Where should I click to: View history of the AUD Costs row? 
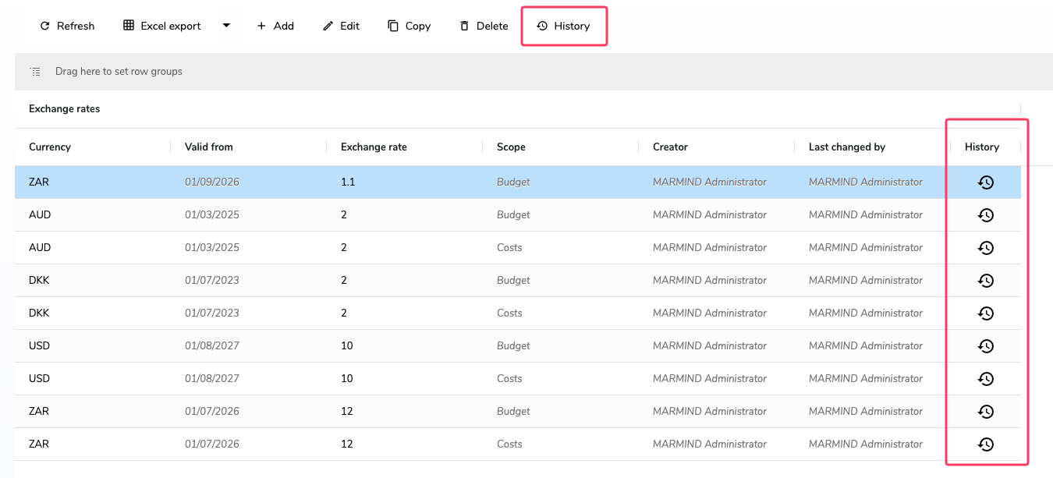coord(986,248)
